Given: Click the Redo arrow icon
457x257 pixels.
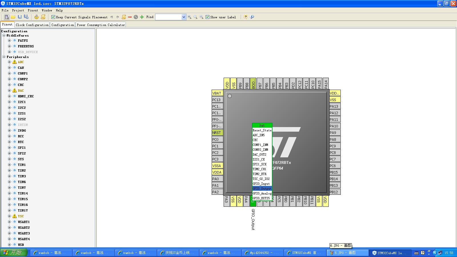Looking at the screenshot, I should tap(117, 17).
